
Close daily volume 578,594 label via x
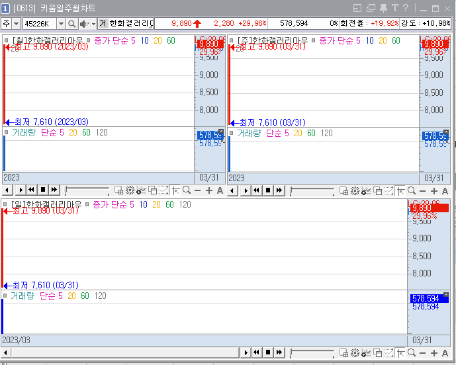(x=446, y=295)
